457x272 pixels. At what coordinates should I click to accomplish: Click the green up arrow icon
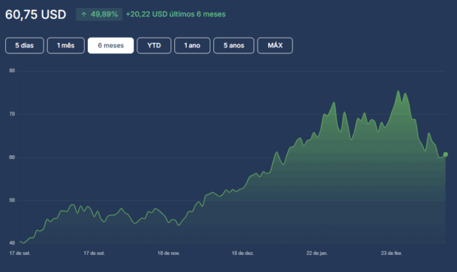click(x=84, y=14)
